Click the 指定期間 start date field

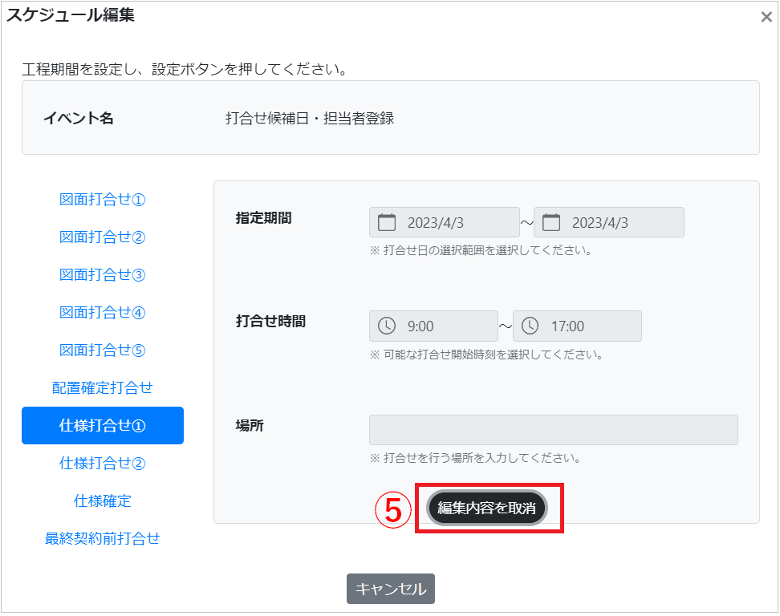point(445,222)
